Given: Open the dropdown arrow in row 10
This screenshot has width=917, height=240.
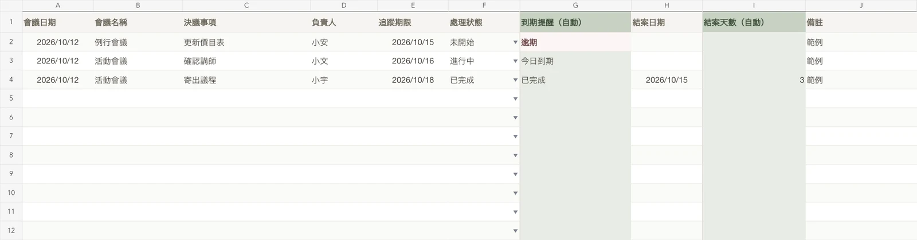Looking at the screenshot, I should (x=515, y=193).
